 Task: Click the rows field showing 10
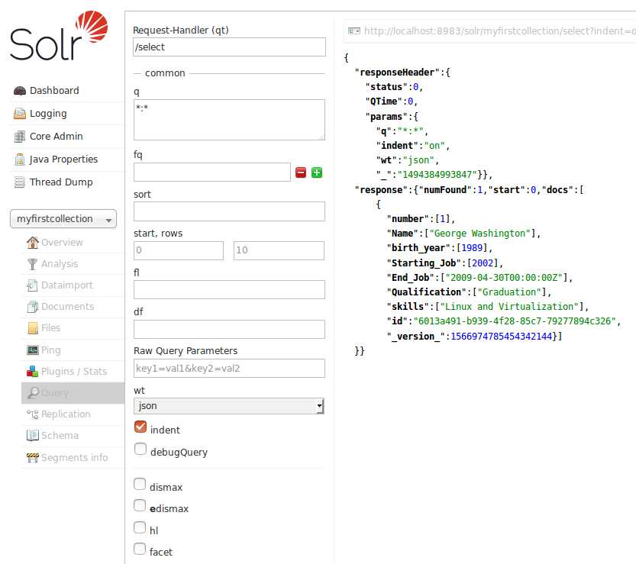[279, 250]
